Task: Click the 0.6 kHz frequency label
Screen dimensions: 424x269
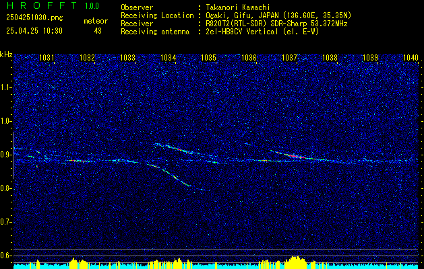Action: [x=5, y=256]
